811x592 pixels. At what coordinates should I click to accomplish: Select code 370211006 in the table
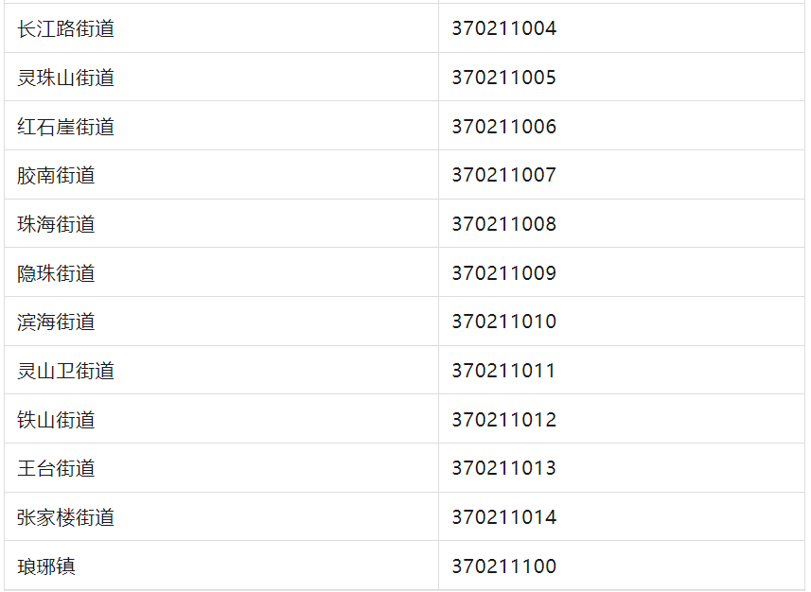(x=503, y=127)
